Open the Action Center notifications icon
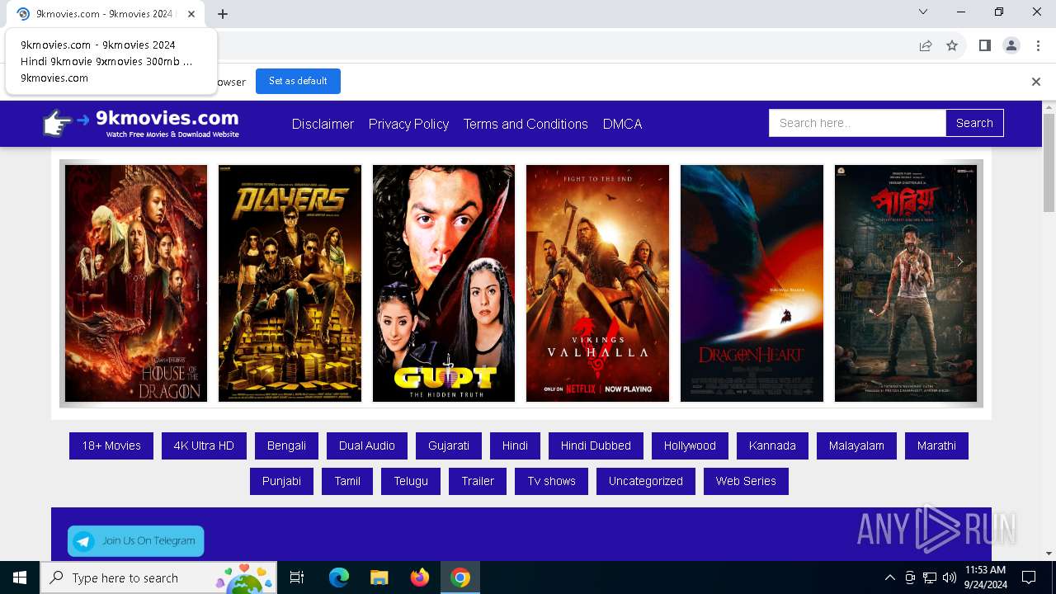Screen dimensions: 1056x594 (1029, 577)
